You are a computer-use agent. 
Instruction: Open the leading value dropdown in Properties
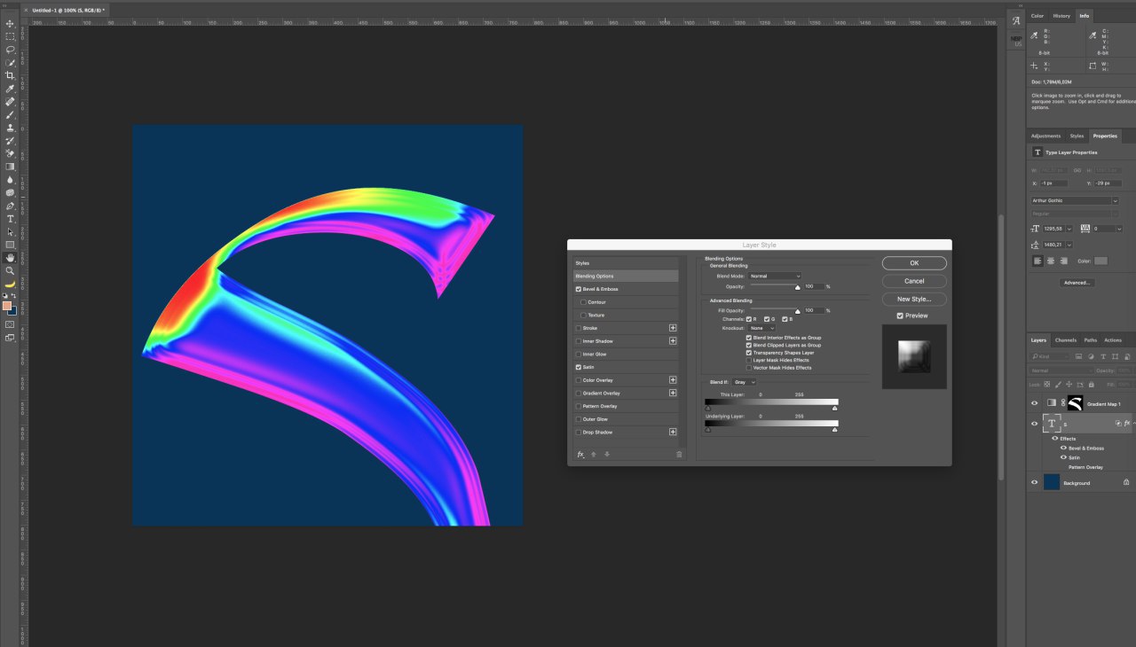pyautogui.click(x=1069, y=245)
